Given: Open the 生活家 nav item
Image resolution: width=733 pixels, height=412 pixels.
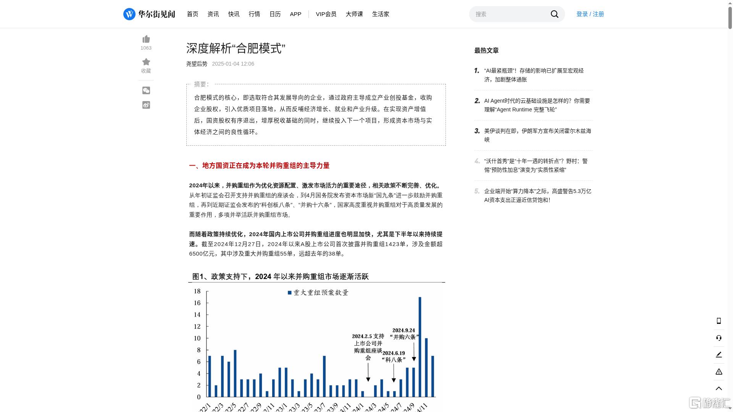Looking at the screenshot, I should [x=381, y=14].
